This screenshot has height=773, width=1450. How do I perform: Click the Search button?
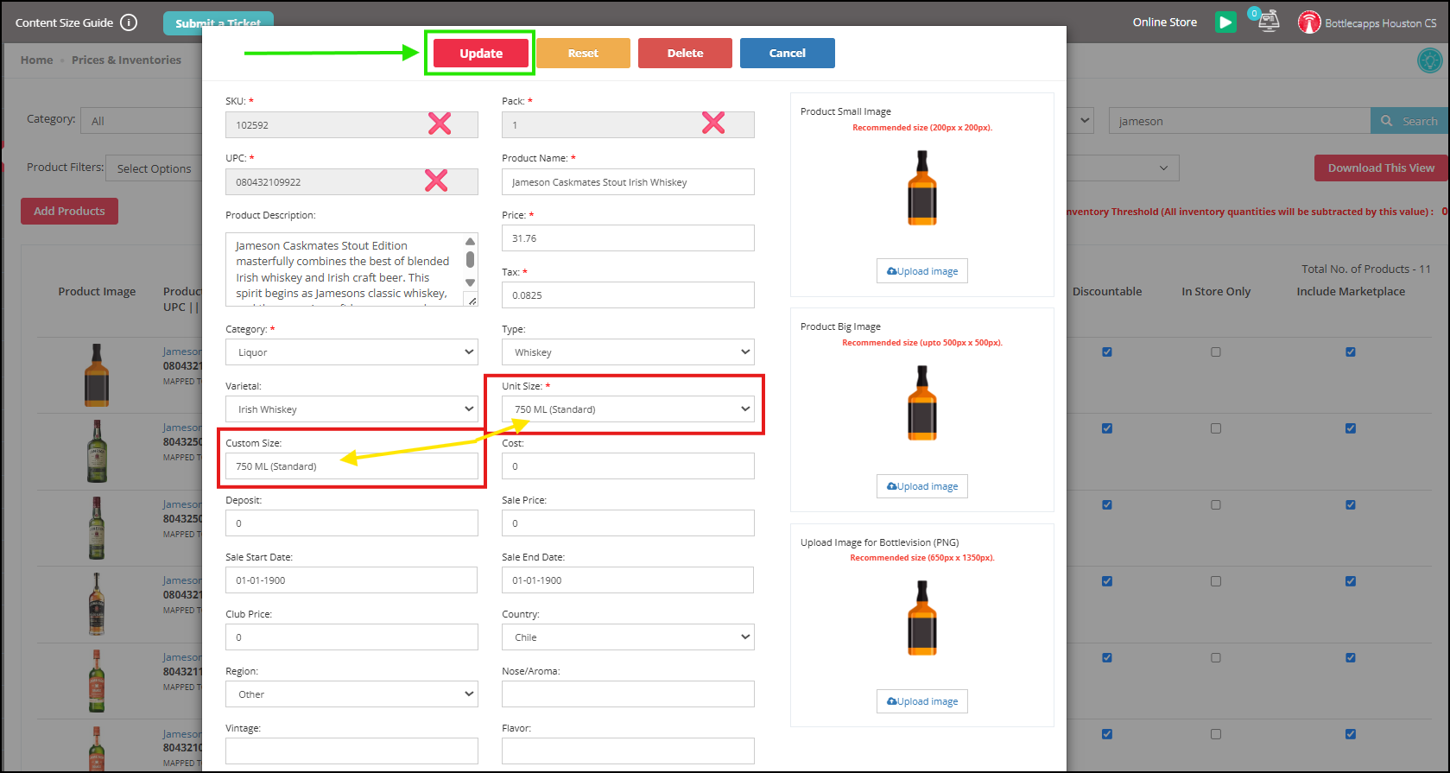pyautogui.click(x=1409, y=121)
